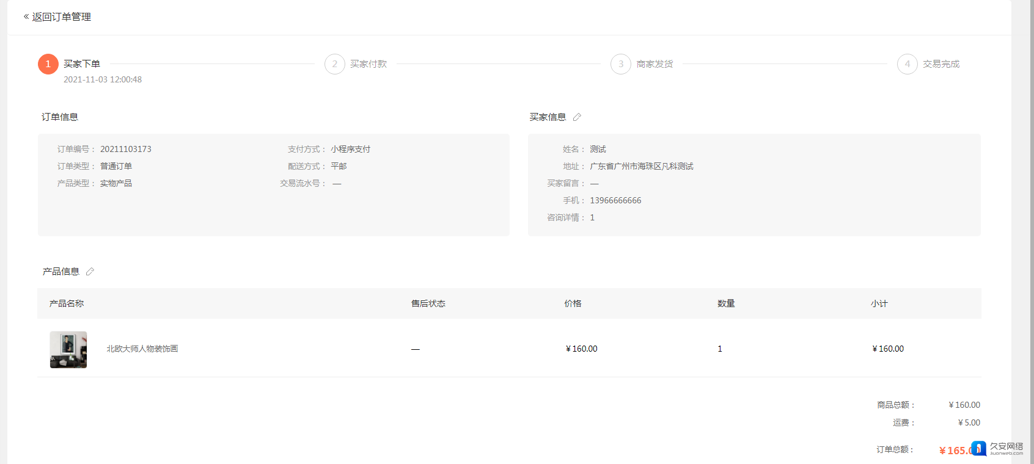
Task: Open the 北欧大师人物装饰画 product link
Action: (x=142, y=349)
